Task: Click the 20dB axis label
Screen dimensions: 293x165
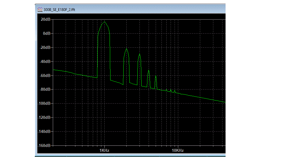Action: click(x=45, y=20)
